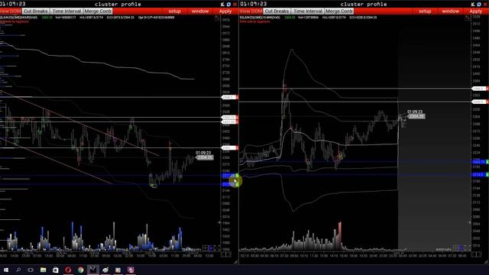This screenshot has width=489, height=275.
Task: Open the Windows Start menu
Action: (x=6, y=270)
